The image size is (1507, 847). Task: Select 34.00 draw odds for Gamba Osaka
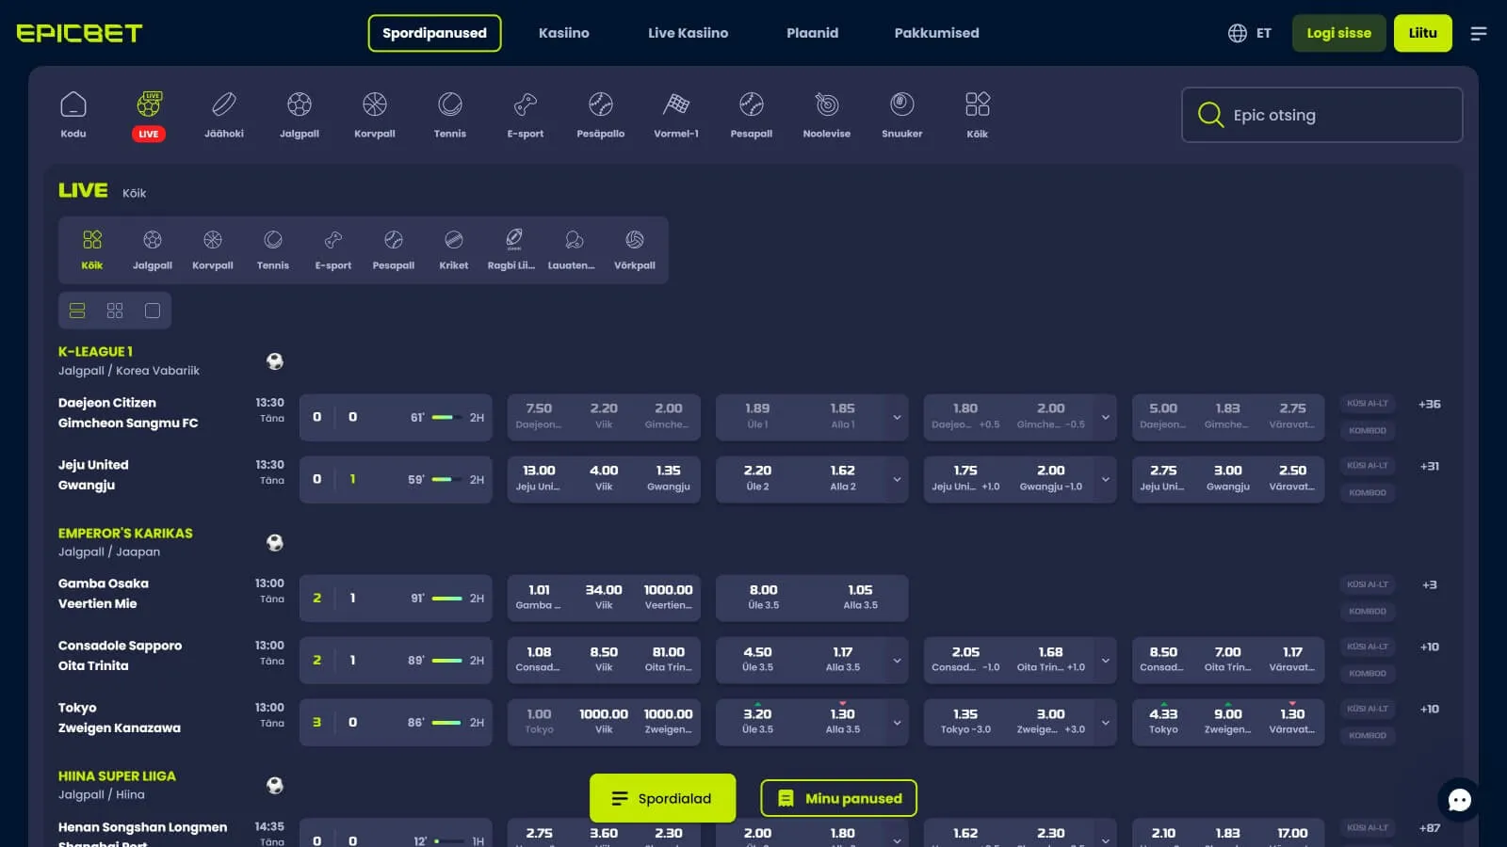coord(603,597)
